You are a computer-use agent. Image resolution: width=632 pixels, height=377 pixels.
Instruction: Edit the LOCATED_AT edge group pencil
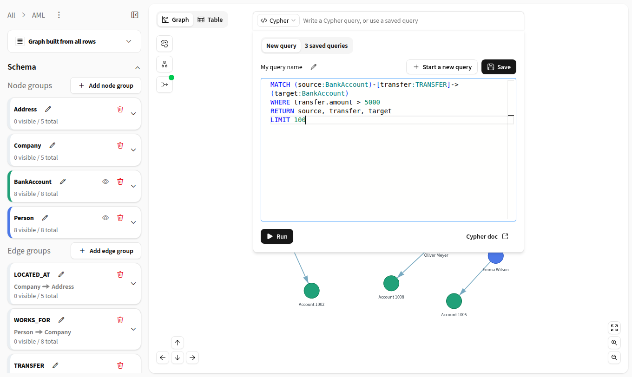pos(61,274)
